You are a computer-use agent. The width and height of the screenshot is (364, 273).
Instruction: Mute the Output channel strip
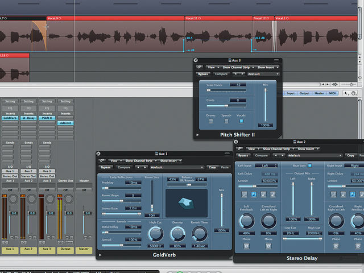(x=67, y=238)
